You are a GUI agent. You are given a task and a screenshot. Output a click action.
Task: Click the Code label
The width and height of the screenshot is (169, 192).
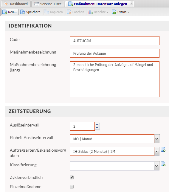[x=15, y=39]
